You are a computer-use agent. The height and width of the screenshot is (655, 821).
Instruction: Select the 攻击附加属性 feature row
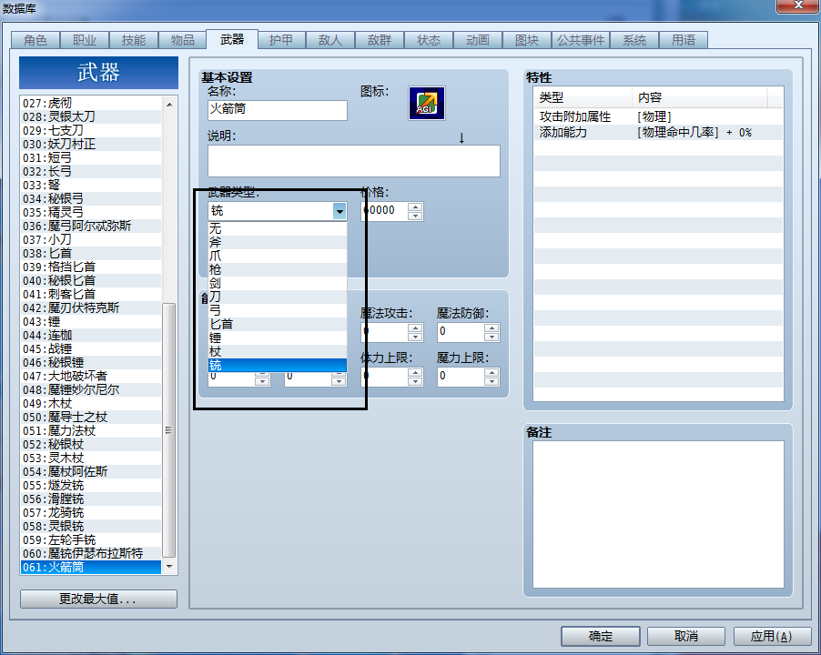658,116
